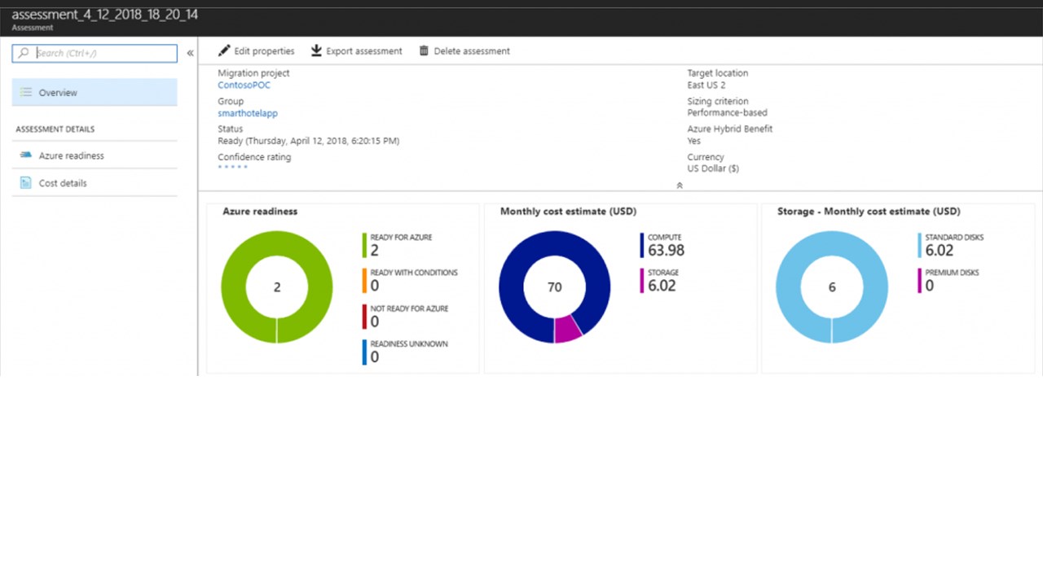Click the Azure Hybrid Benefit value Yes
1043x586 pixels.
694,141
